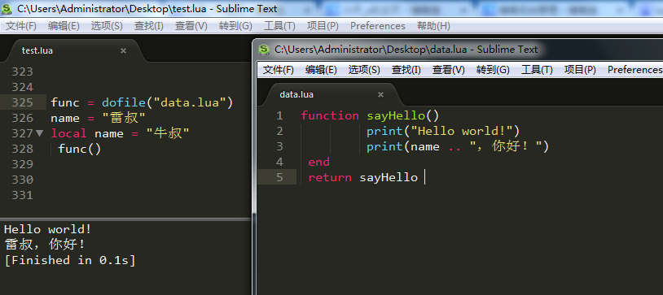This screenshot has height=295, width=663.
Task: Open 编辑(E) menu in data.lua window
Action: [x=321, y=70]
